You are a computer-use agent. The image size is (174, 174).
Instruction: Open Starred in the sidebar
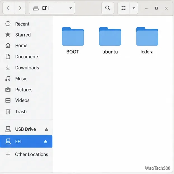(26, 35)
